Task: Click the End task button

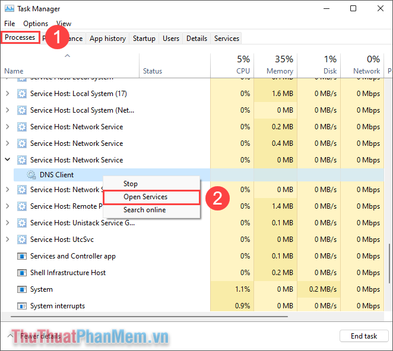Action: tap(364, 336)
